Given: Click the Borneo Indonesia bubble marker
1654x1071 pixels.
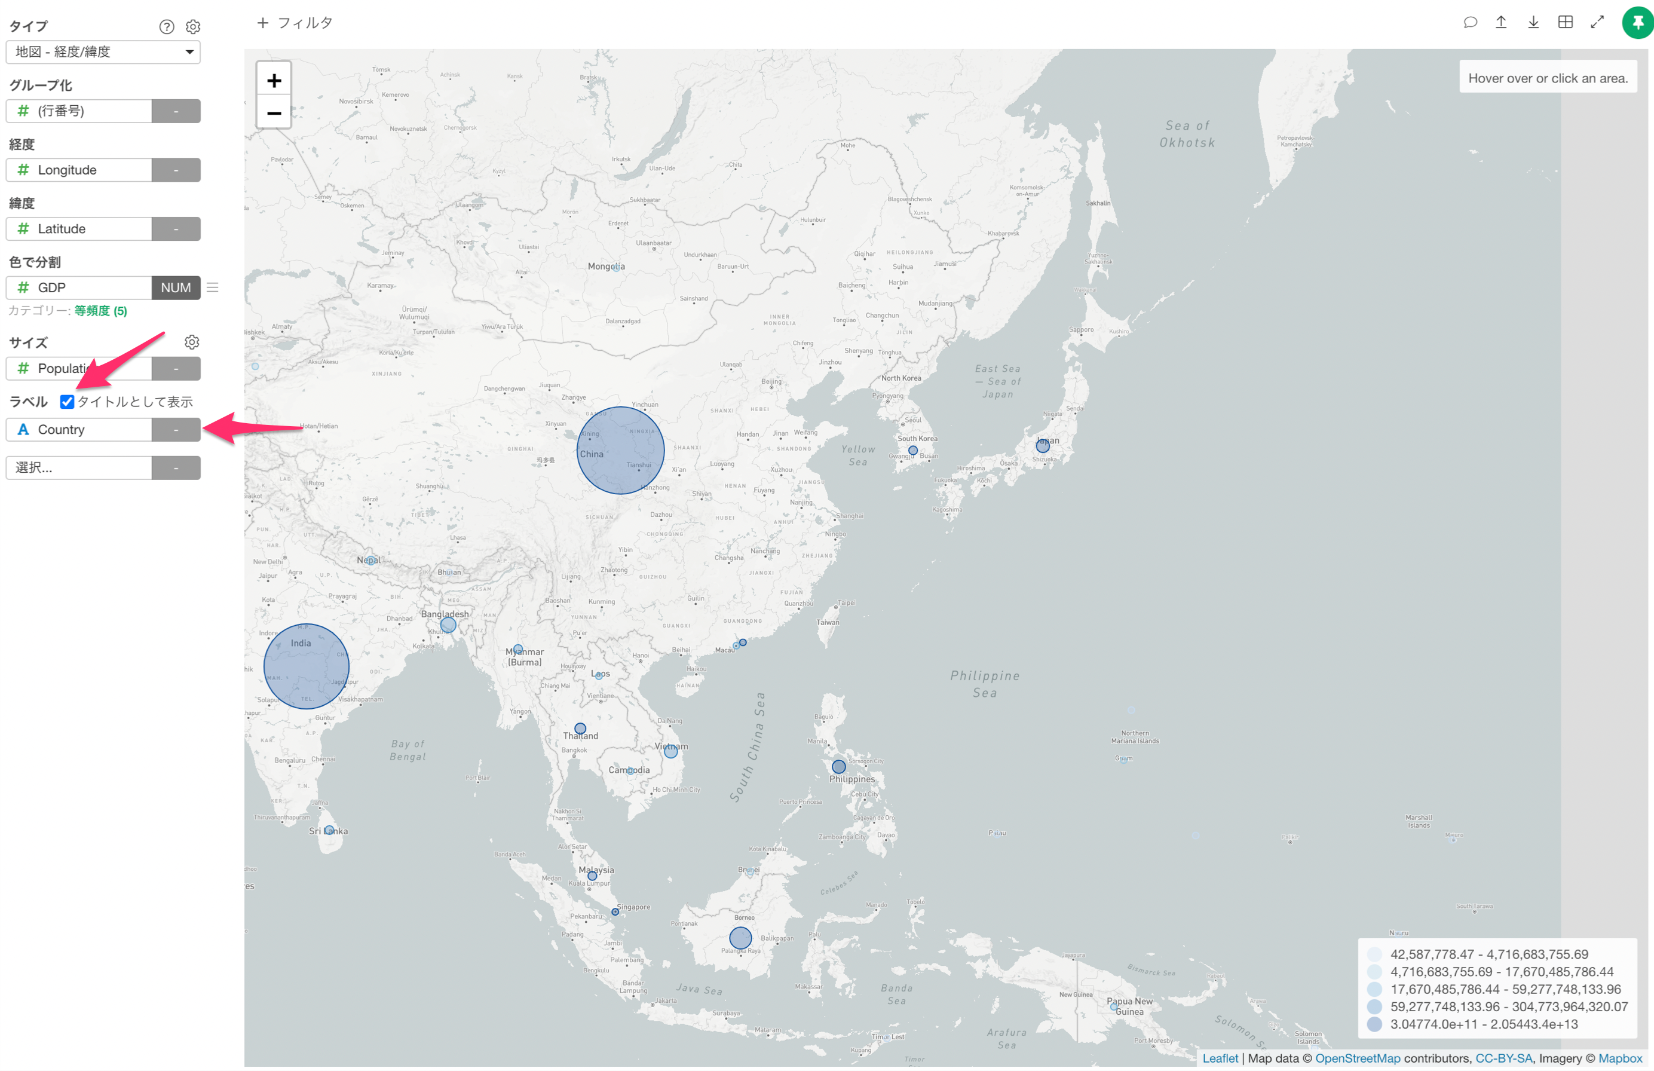Looking at the screenshot, I should (741, 938).
